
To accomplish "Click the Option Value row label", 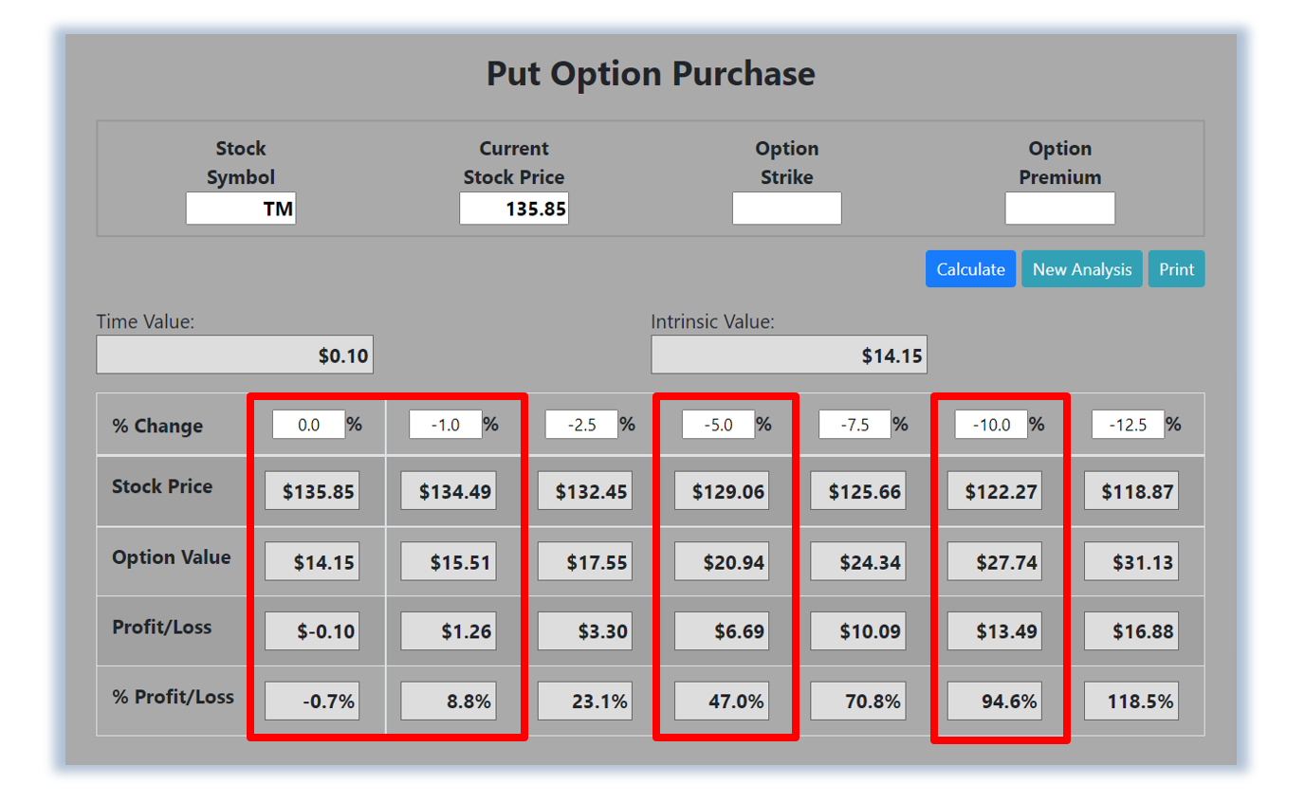I will [172, 556].
